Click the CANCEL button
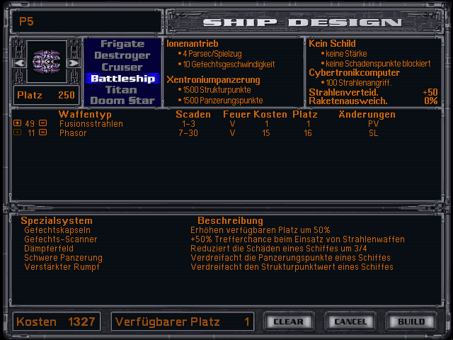This screenshot has height=340, width=453. point(351,322)
